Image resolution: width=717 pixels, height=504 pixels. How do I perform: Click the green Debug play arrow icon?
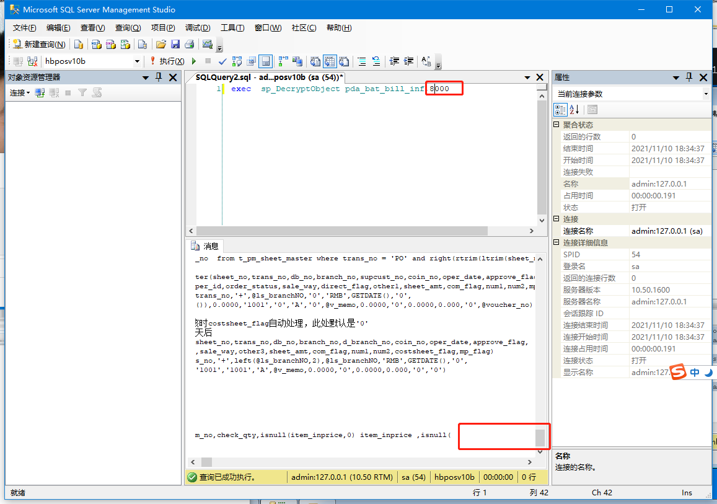pyautogui.click(x=194, y=61)
